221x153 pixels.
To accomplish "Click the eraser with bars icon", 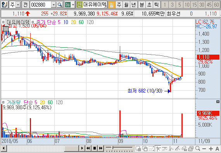I will click(184, 148).
